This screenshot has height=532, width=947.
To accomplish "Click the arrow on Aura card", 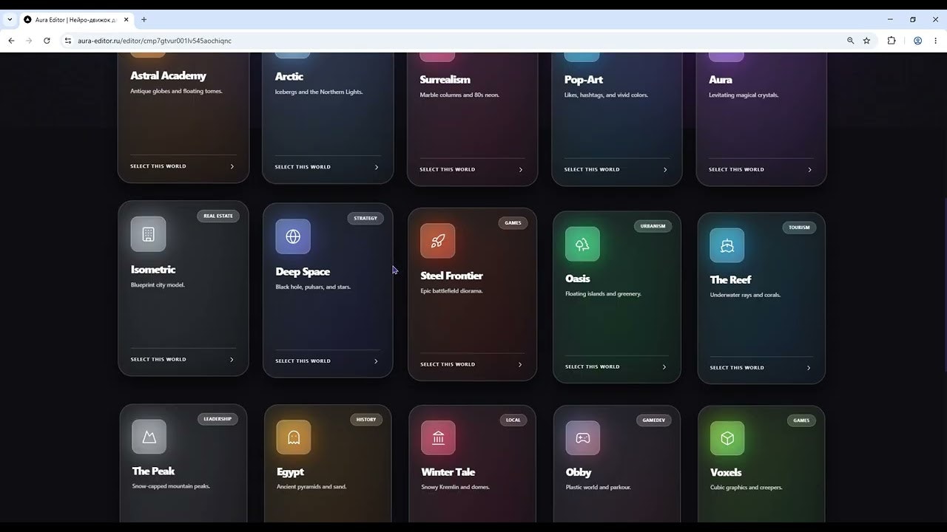I will pos(809,169).
